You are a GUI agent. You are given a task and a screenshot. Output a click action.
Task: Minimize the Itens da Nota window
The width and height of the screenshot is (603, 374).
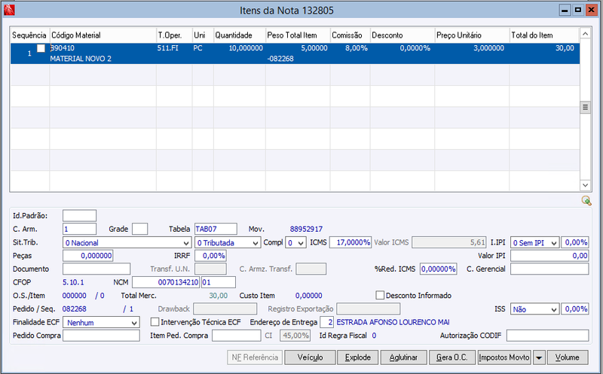point(565,10)
